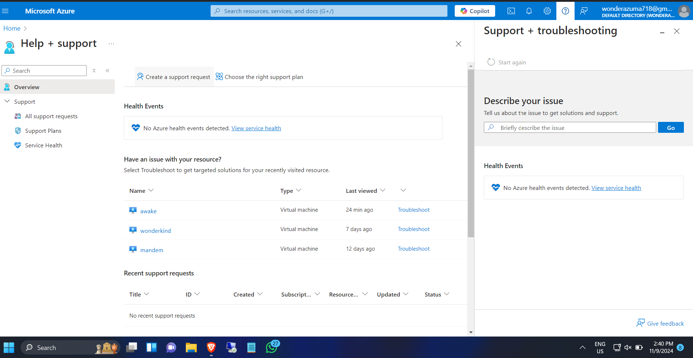Viewport: 693px width, 358px height.
Task: Sort support requests by Status
Action: (437, 294)
